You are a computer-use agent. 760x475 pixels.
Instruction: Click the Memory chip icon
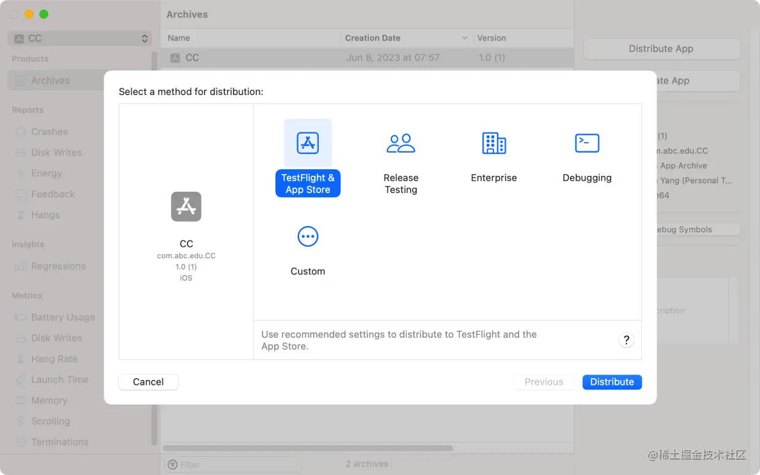tap(21, 401)
